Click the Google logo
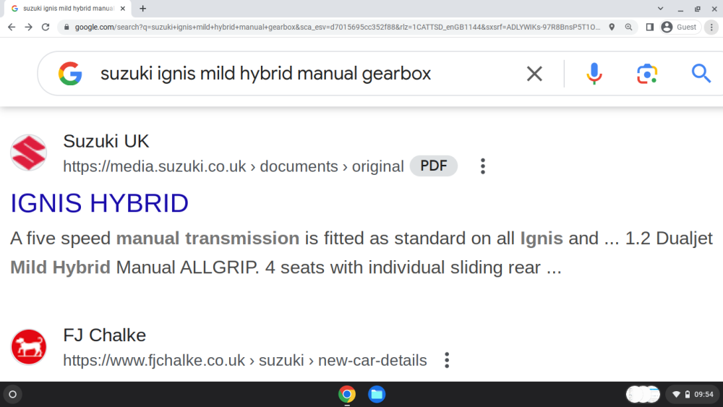Viewport: 723px width, 407px height. 70,74
